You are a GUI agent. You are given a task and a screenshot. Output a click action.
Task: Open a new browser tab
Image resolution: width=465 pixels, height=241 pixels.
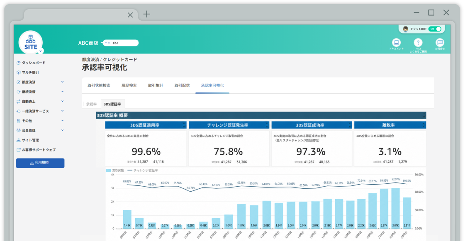[147, 14]
